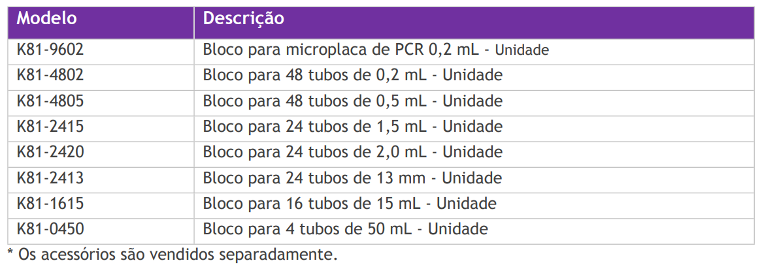Screen dimensions: 762x265
Task: Click the 24 tubos de 13 mm description
Action: (x=352, y=178)
